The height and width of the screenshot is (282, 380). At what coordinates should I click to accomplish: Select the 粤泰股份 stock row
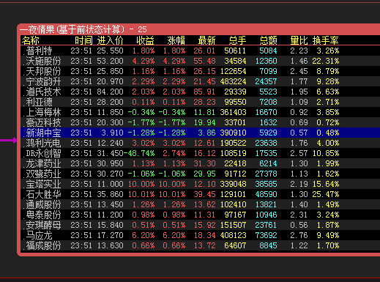tap(200, 215)
